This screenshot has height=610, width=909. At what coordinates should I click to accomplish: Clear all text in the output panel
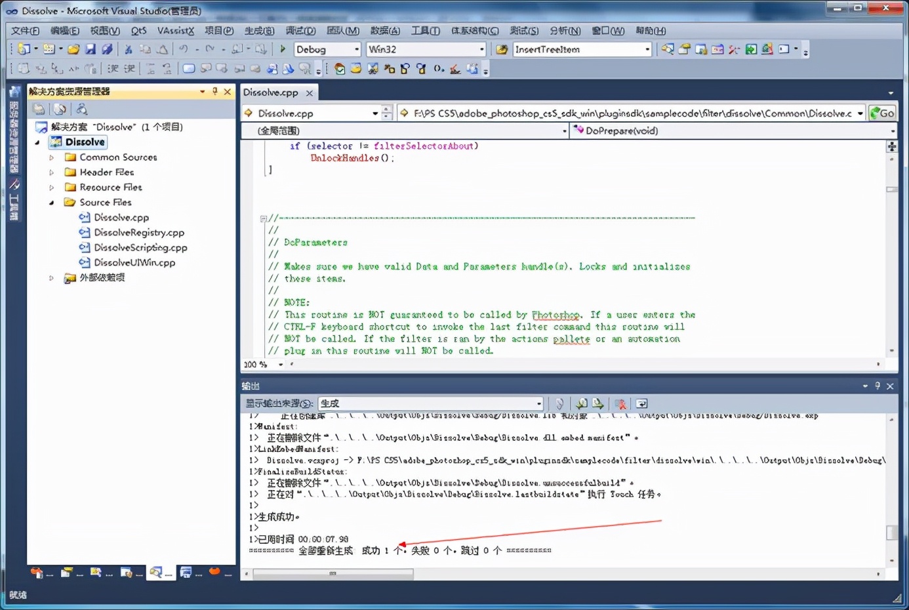620,404
